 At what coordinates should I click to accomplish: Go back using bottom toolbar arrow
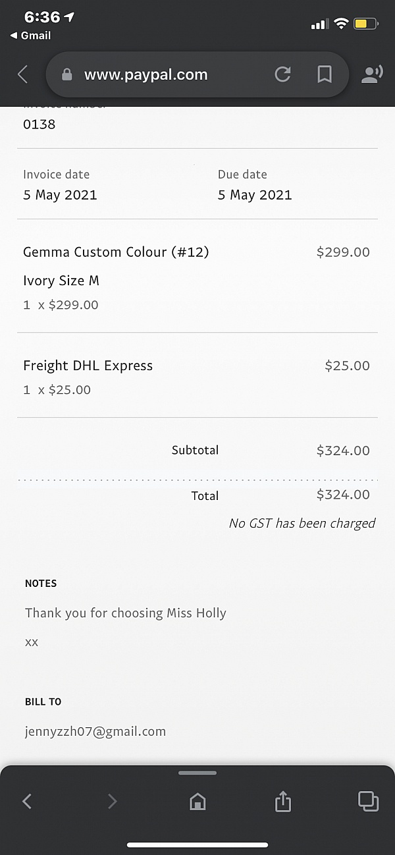[27, 801]
